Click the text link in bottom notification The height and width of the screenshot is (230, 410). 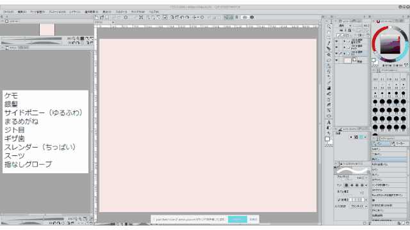pyautogui.click(x=253, y=219)
